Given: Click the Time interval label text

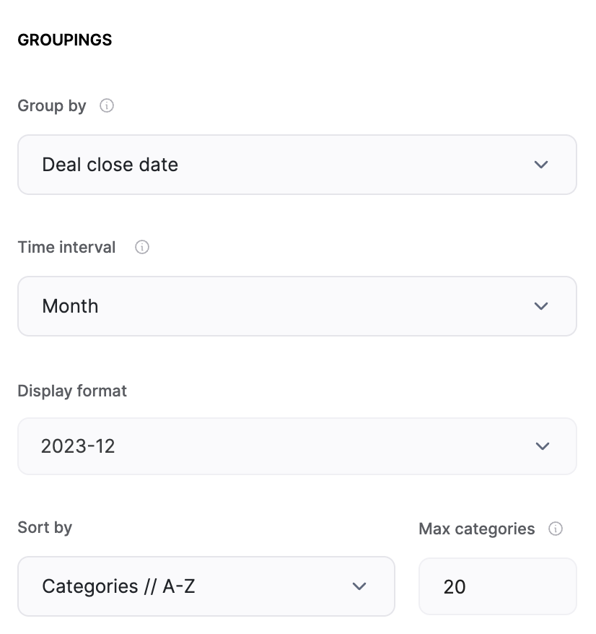Looking at the screenshot, I should point(66,248).
